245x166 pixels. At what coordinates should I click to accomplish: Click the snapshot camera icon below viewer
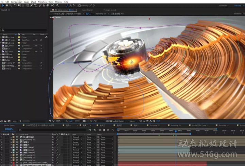pyautogui.click(x=84, y=121)
